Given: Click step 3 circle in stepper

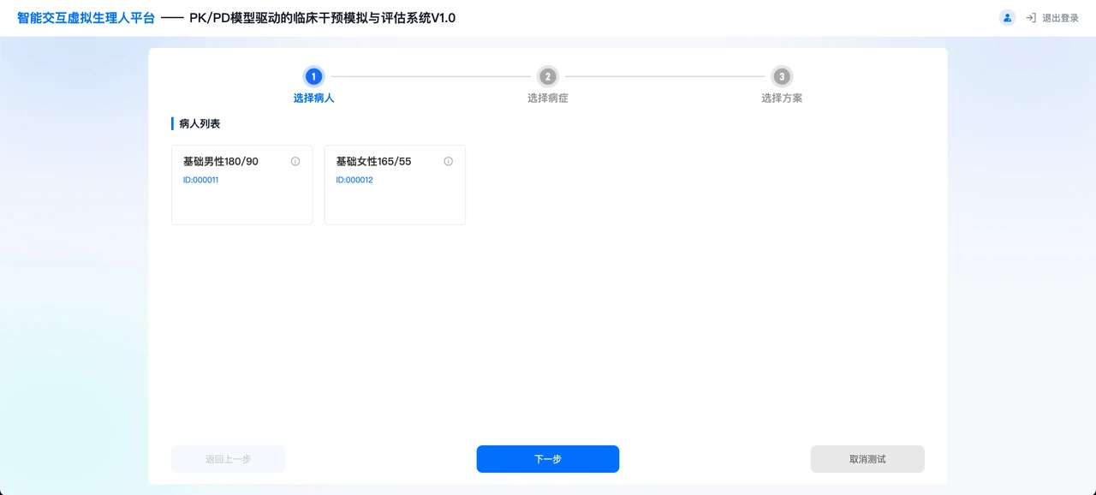Looking at the screenshot, I should point(782,76).
